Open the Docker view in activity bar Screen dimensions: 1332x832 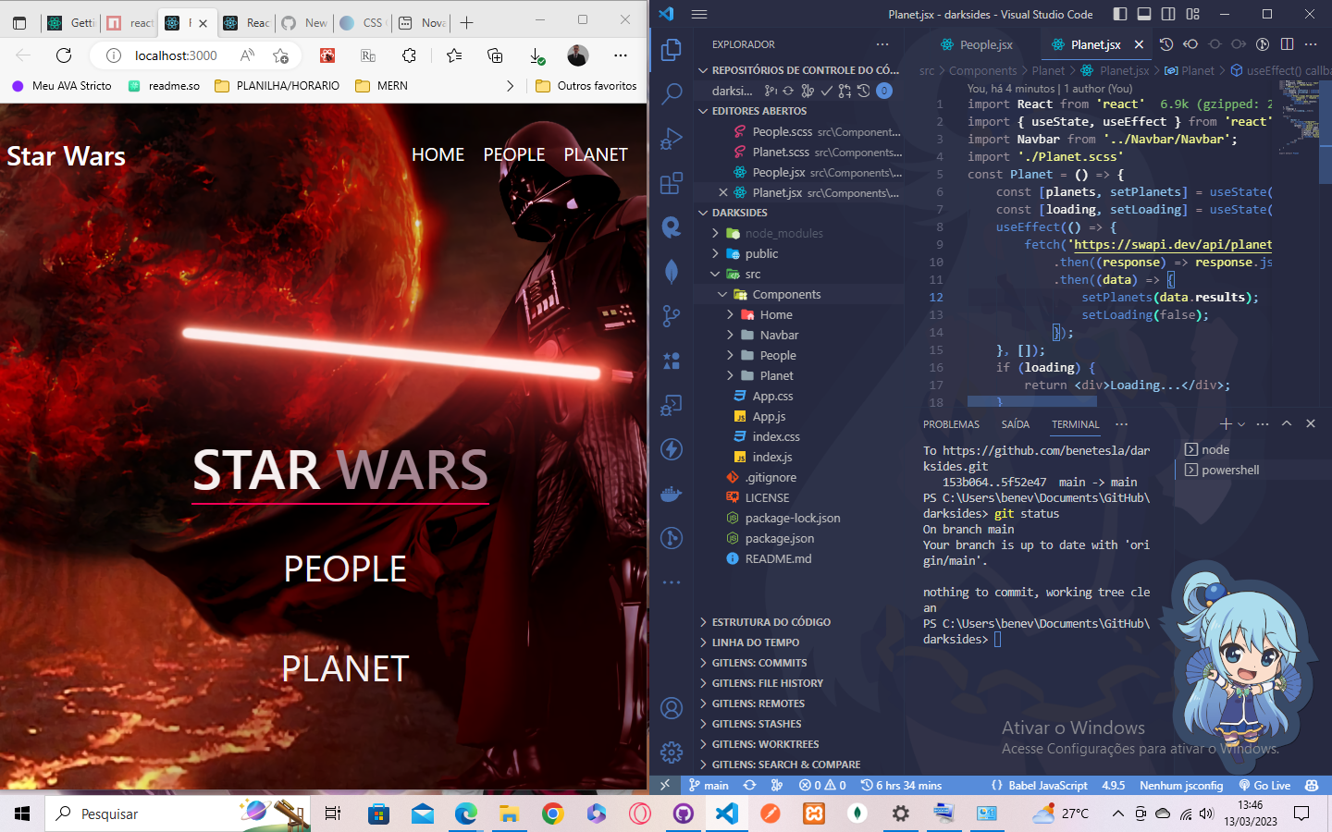(672, 494)
